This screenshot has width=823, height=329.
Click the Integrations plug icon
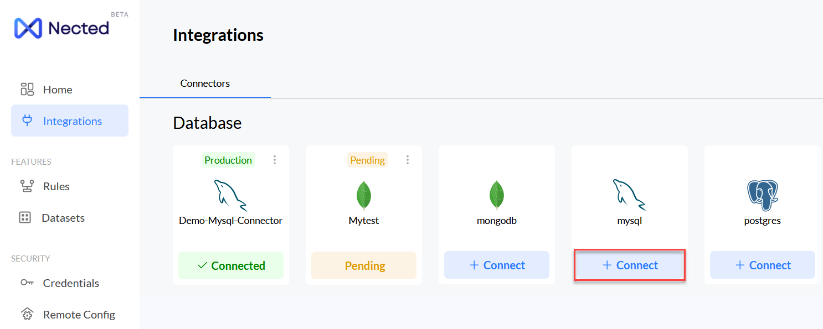[27, 121]
